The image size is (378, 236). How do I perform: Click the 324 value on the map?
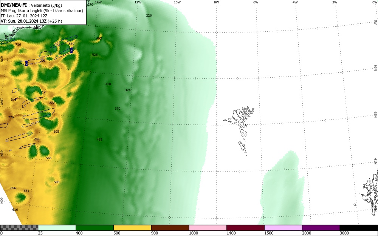[x=127, y=90]
